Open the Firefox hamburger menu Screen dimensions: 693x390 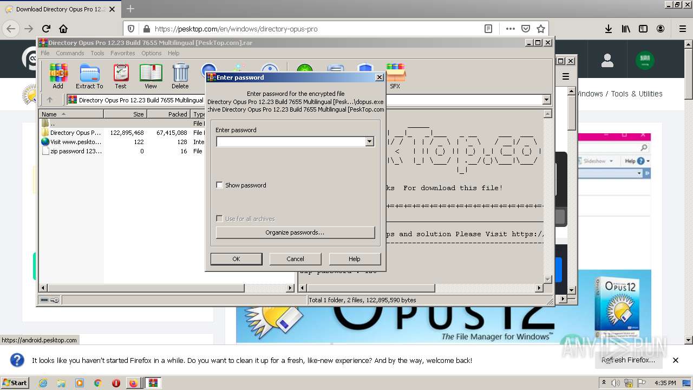[682, 29]
